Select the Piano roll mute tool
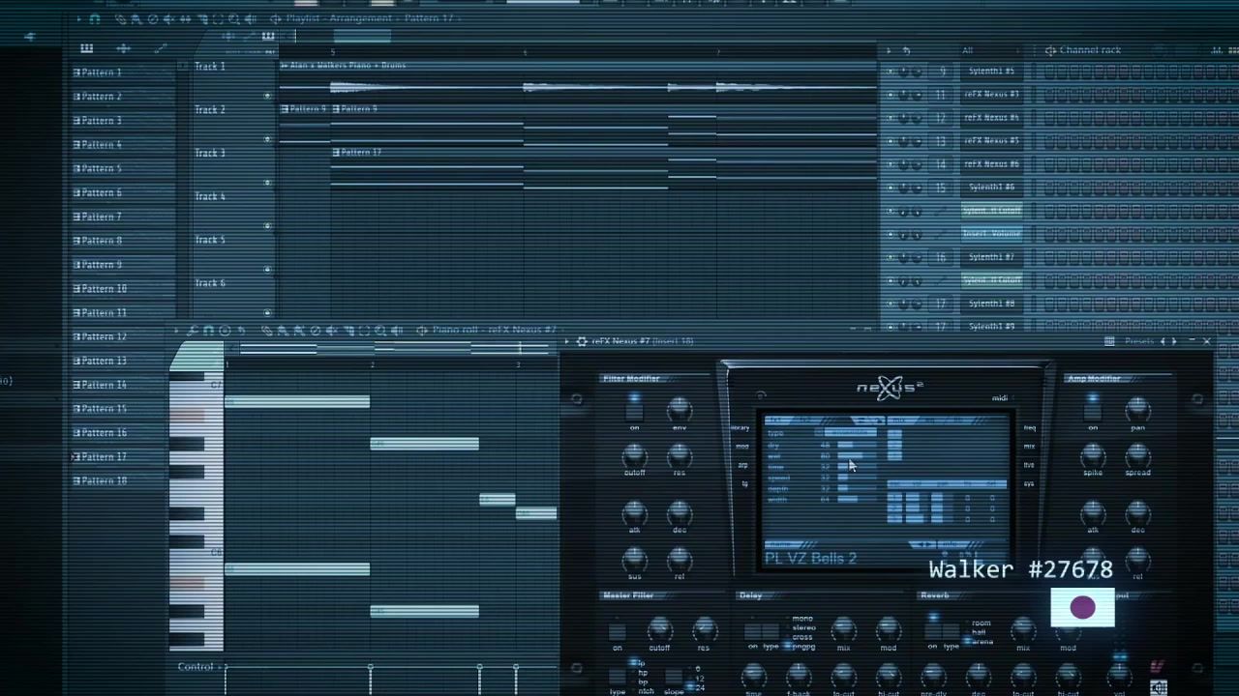Screen dimensions: 1239x696 331,330
